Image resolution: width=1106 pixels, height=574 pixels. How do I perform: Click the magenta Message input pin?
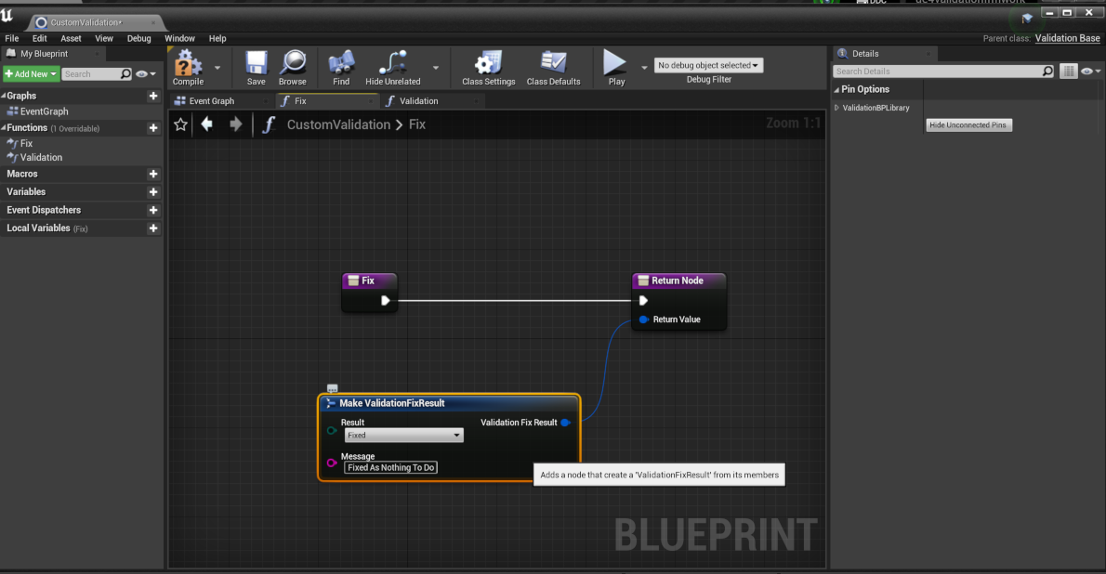click(x=332, y=463)
